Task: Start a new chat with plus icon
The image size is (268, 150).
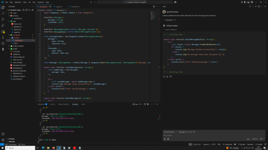Action: tap(256, 6)
